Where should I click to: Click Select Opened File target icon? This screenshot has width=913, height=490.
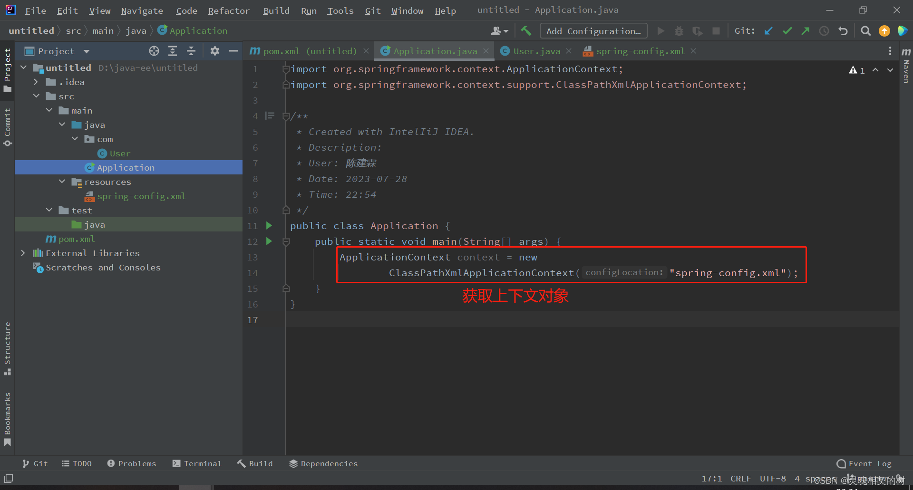(154, 51)
